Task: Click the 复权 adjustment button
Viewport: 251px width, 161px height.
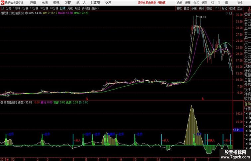Action: 179,8
